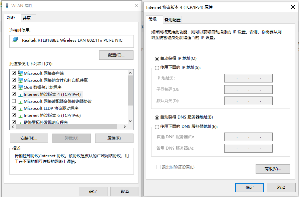Select 使用下面的 DNS 服务器地址 radio button

pyautogui.click(x=157, y=127)
